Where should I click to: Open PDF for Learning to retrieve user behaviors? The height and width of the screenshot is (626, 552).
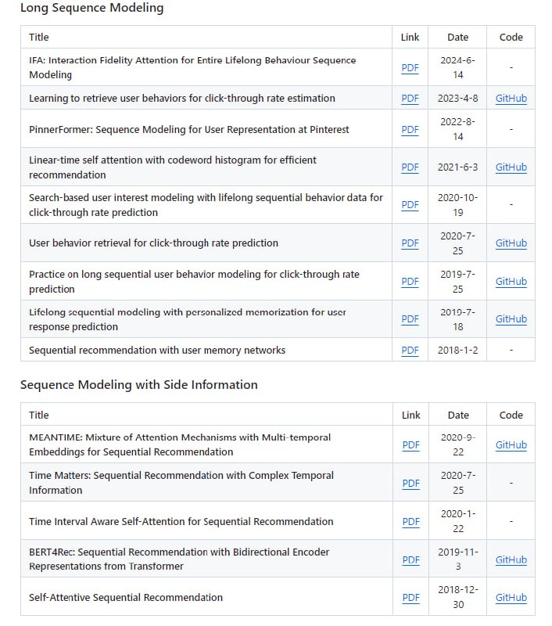[410, 99]
